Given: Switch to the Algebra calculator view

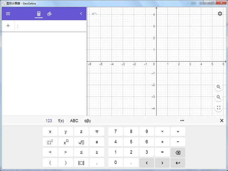Looking at the screenshot, I should [39, 14].
